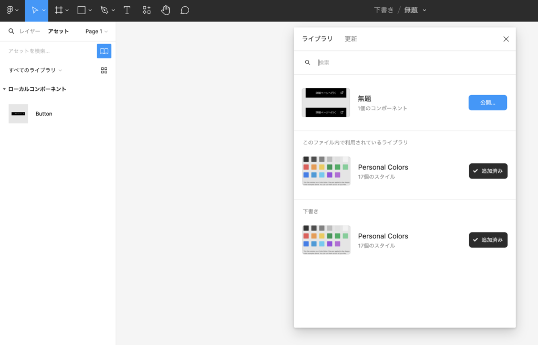538x345 pixels.
Task: Expand the すべてのライブラリ dropdown
Action: pyautogui.click(x=35, y=70)
